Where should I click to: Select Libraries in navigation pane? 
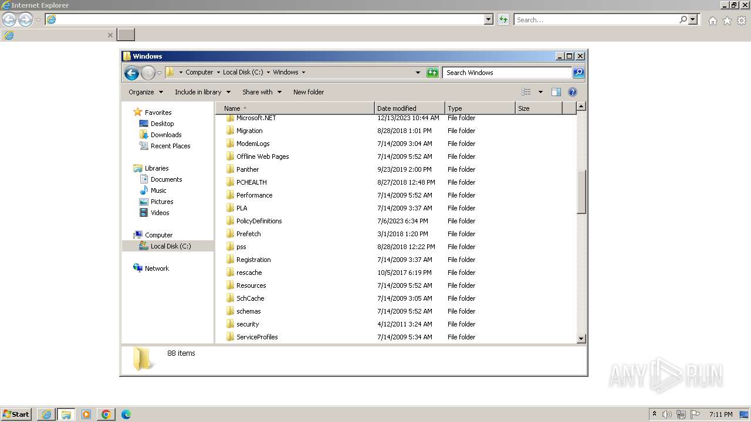tap(157, 168)
